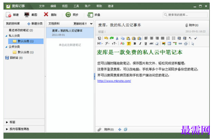The height and width of the screenshot is (140, 216).
Task: Toggle italic formatting
Action: (x=140, y=44)
